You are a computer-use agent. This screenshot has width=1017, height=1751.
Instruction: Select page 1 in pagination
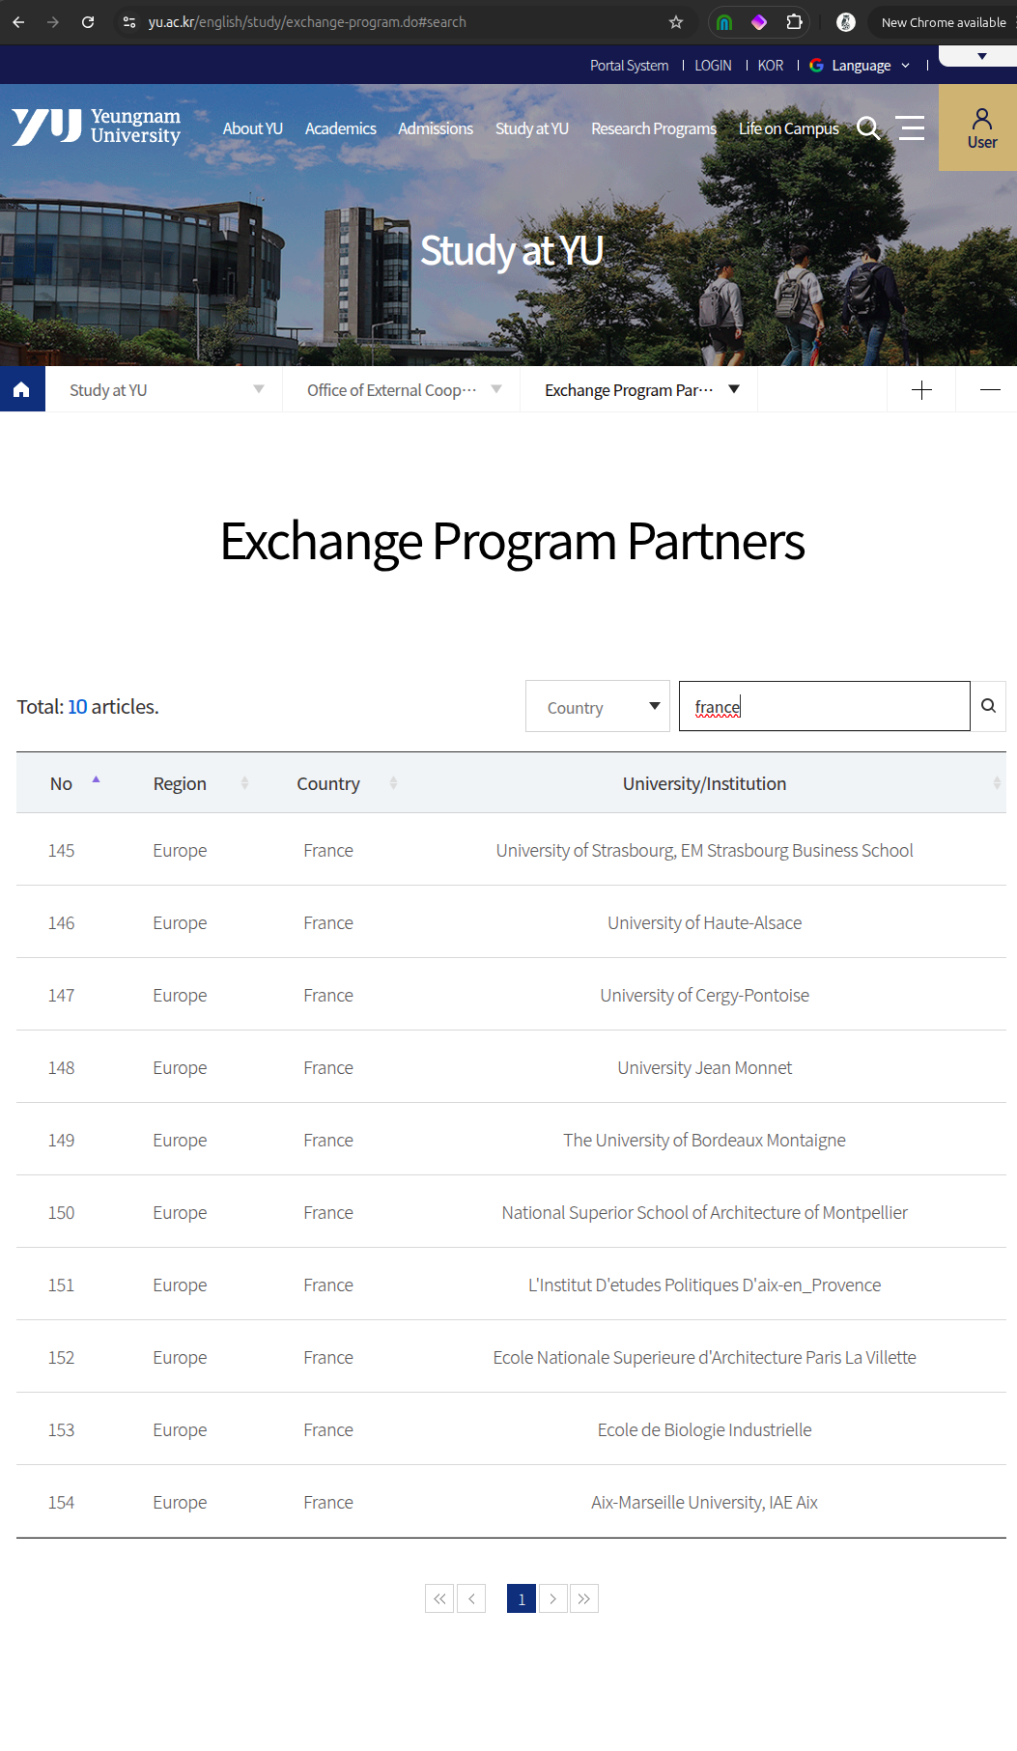pyautogui.click(x=522, y=1598)
